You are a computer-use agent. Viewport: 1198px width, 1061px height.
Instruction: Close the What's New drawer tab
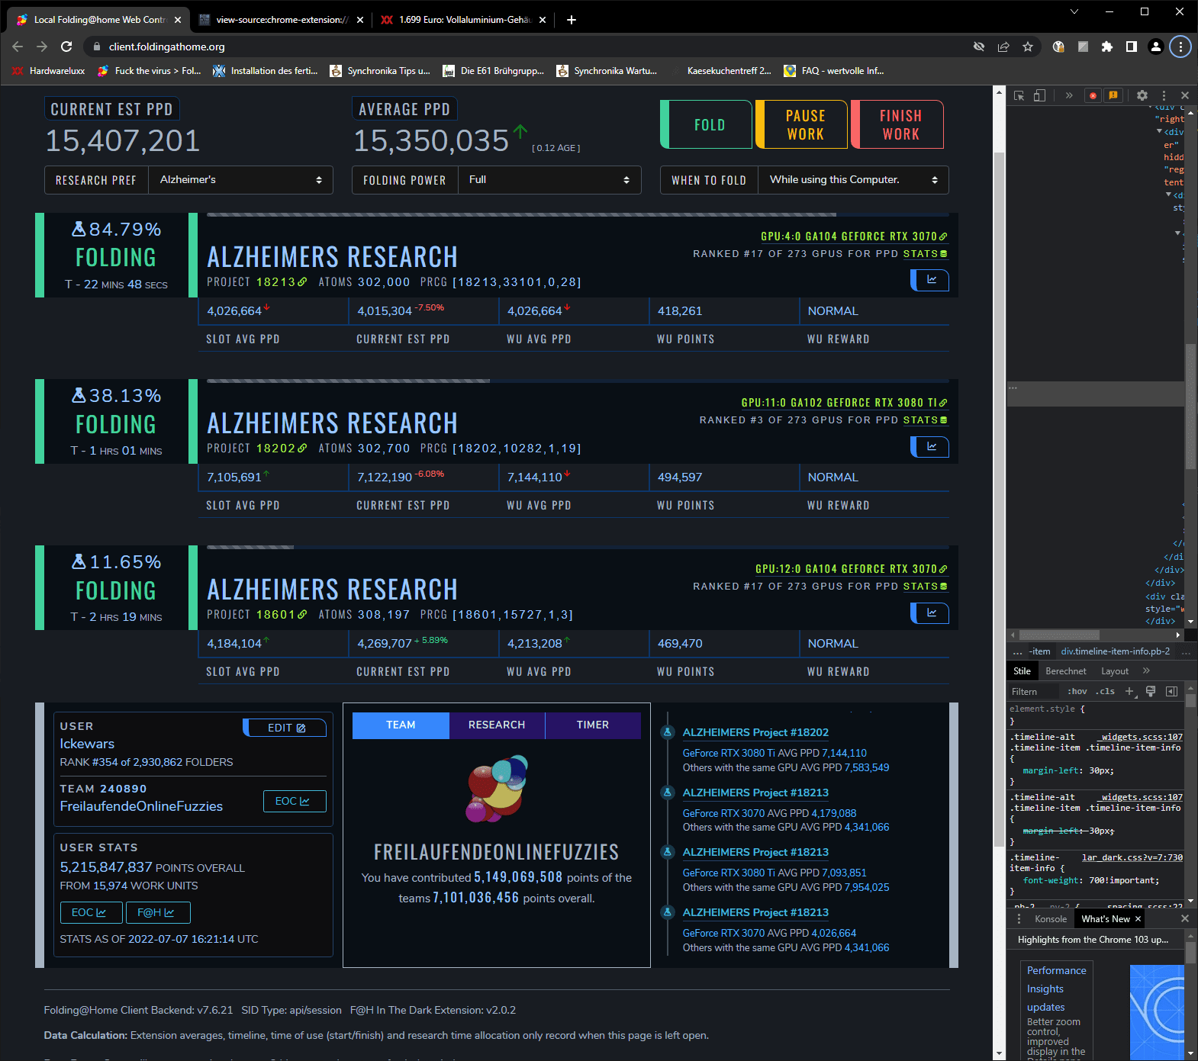(x=1138, y=918)
